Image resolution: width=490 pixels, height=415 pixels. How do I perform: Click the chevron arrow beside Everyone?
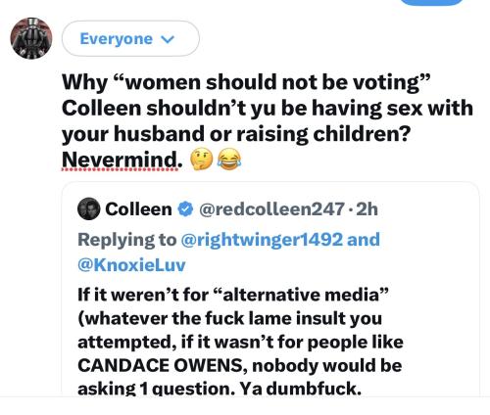[169, 39]
